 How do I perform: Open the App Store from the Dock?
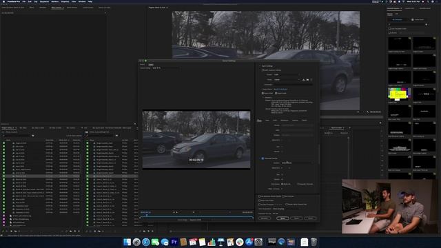click(249, 242)
